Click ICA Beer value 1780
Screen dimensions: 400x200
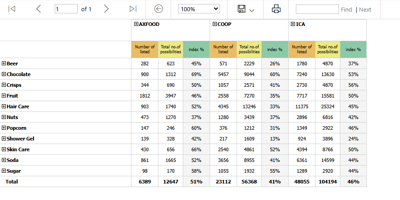tap(302, 64)
